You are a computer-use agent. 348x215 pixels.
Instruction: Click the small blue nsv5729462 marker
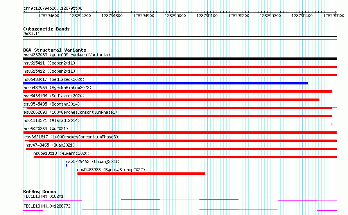click(66, 165)
